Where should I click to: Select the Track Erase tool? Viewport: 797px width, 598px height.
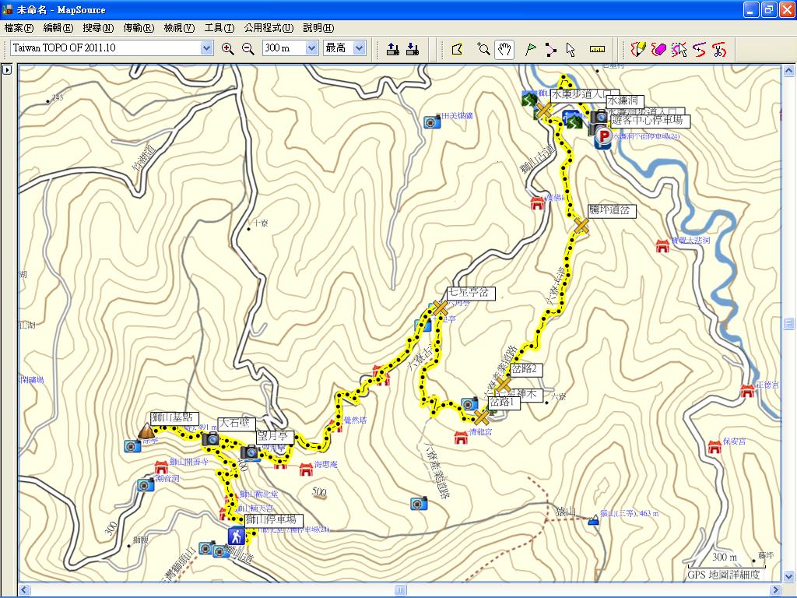point(658,49)
